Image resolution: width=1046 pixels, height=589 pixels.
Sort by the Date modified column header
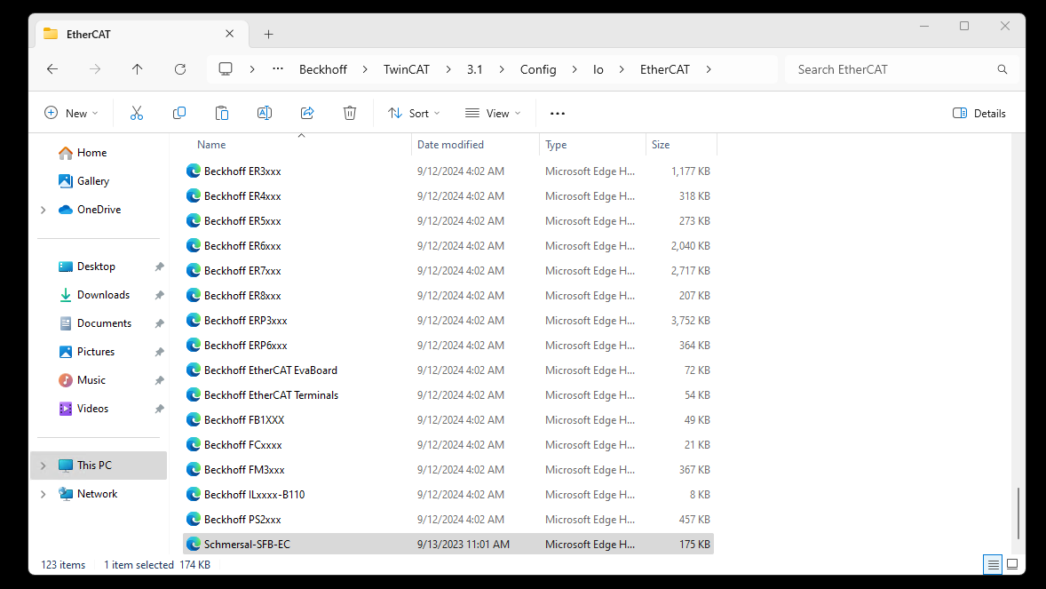[450, 145]
